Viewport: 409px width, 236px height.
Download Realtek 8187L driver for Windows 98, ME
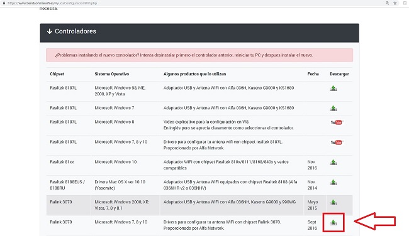click(333, 88)
